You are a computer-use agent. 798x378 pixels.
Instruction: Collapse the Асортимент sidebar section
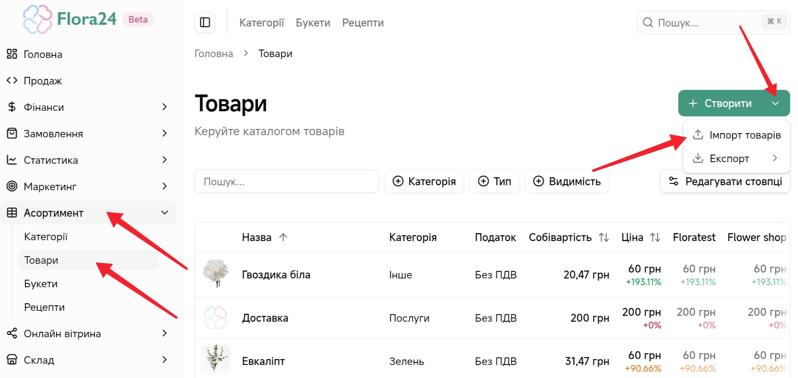tap(164, 213)
